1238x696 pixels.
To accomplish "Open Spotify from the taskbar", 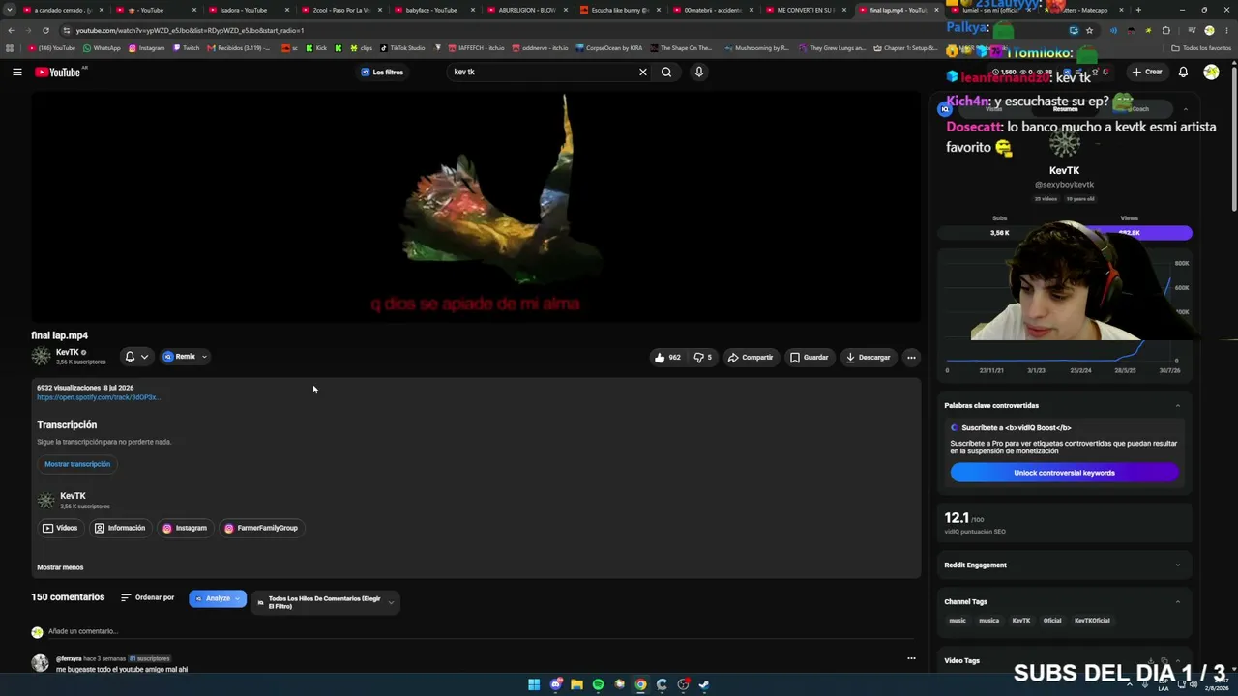I will (598, 684).
